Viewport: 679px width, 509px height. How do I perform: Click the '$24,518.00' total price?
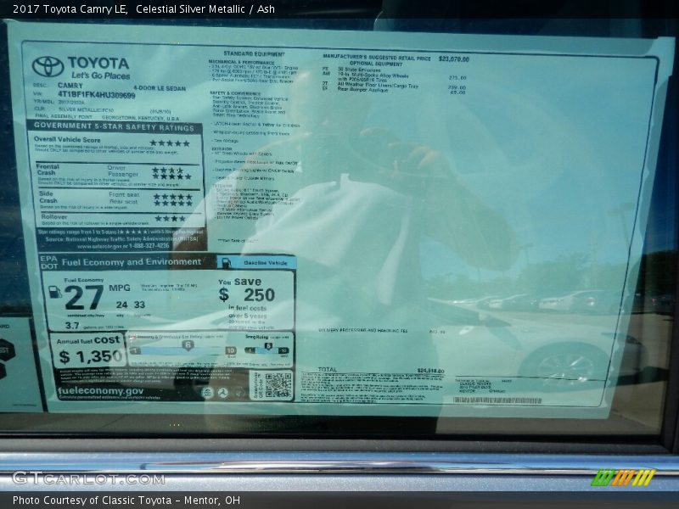[430, 371]
